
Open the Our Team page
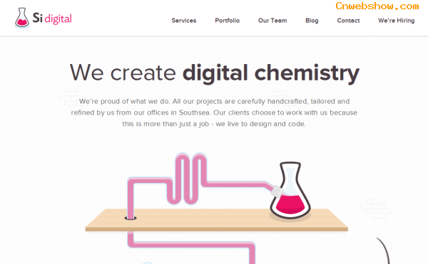(x=272, y=21)
